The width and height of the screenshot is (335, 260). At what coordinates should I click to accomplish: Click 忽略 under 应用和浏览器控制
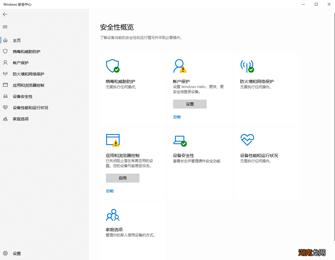110,191
